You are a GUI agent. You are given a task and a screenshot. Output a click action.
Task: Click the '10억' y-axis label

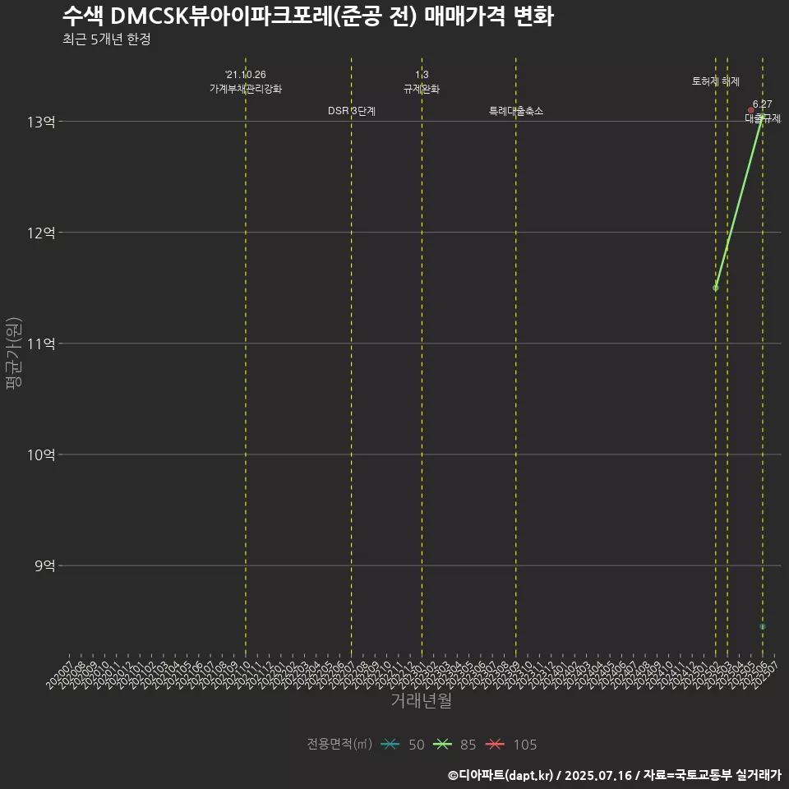coord(41,454)
